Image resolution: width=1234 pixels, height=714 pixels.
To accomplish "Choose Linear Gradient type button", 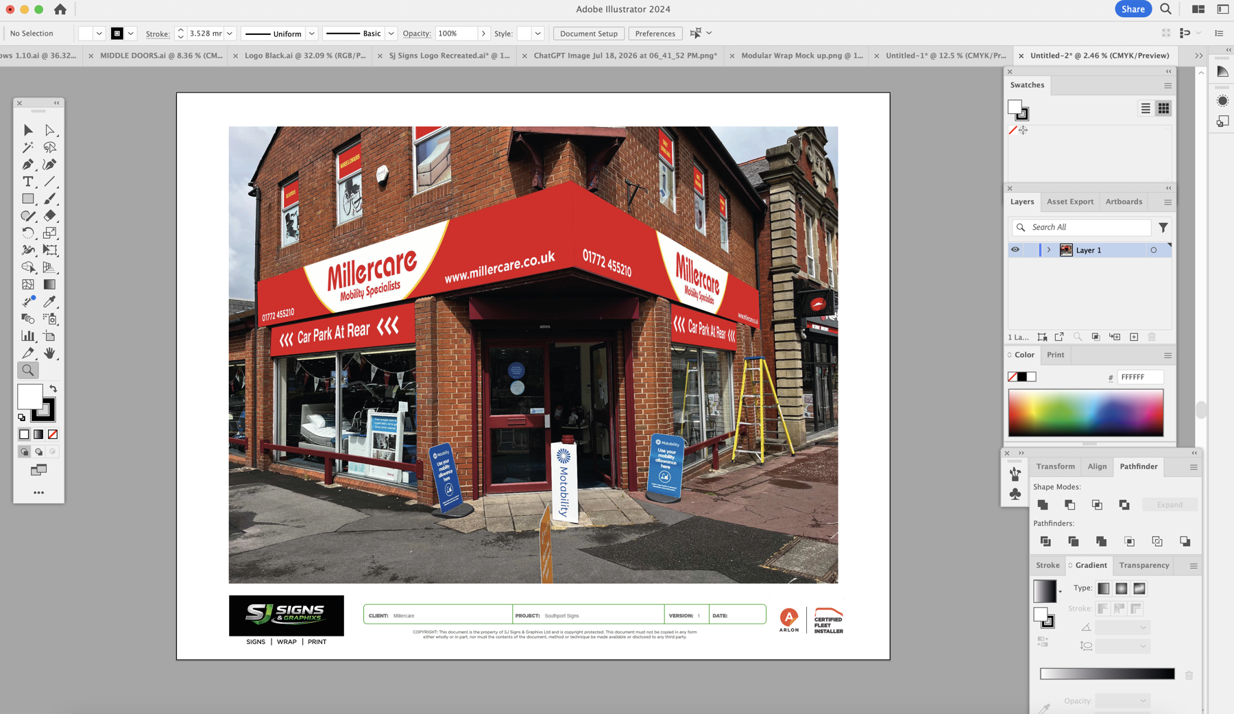I will 1103,588.
